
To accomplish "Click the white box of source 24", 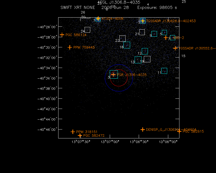I will point(87,30).
